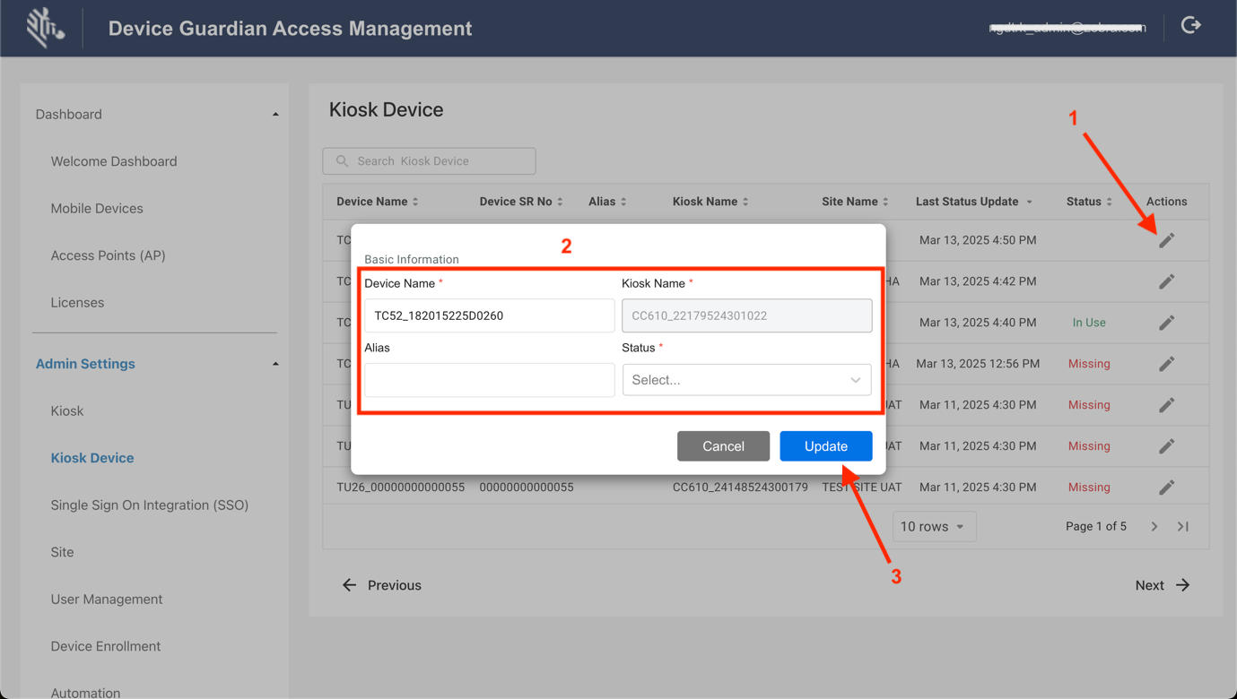This screenshot has height=699, width=1237.
Task: Click the logout icon in header
Action: 1190,26
